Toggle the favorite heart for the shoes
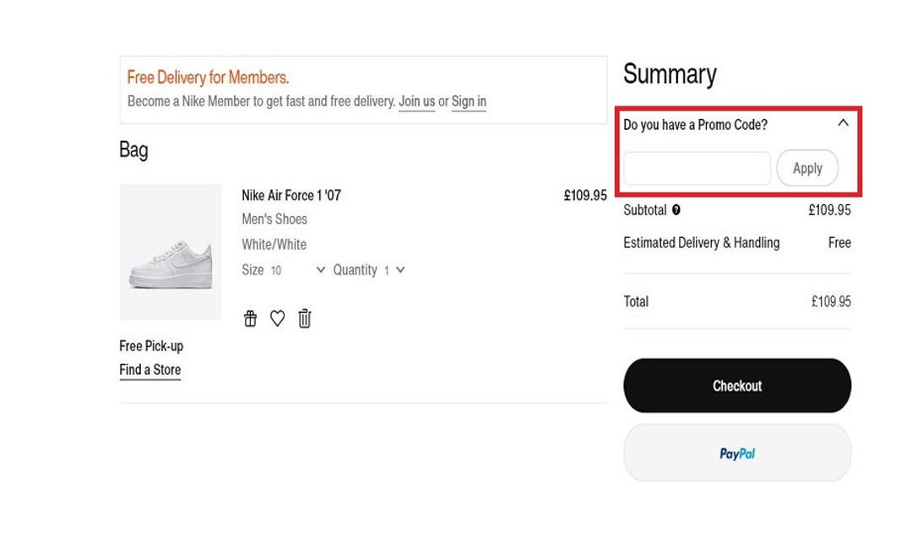This screenshot has width=912, height=547. tap(277, 318)
